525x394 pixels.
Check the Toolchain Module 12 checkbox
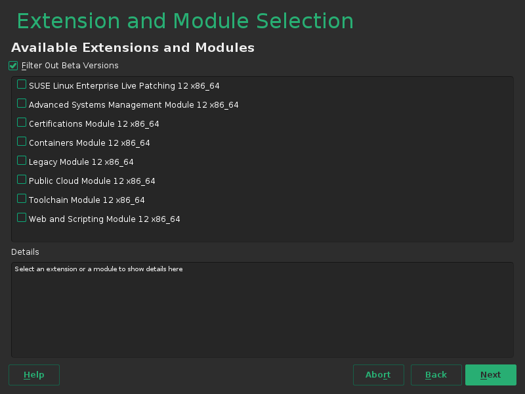click(22, 199)
